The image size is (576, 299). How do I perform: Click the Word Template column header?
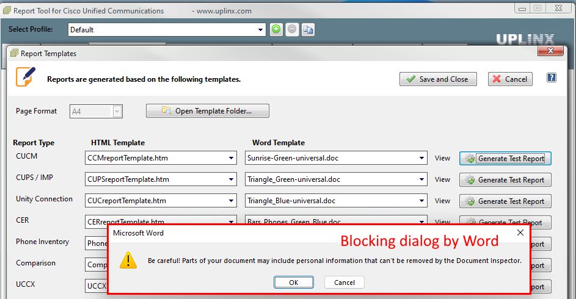click(x=279, y=143)
